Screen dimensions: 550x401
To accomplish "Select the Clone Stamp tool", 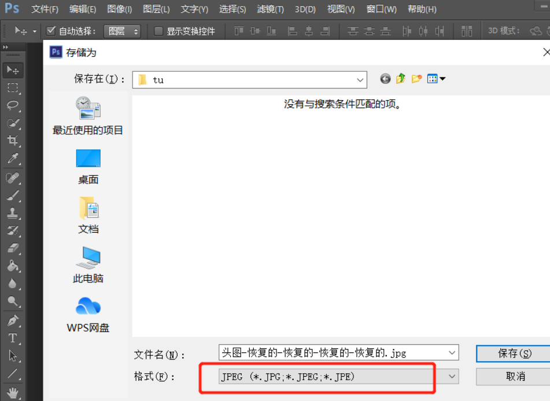I will coord(13,213).
